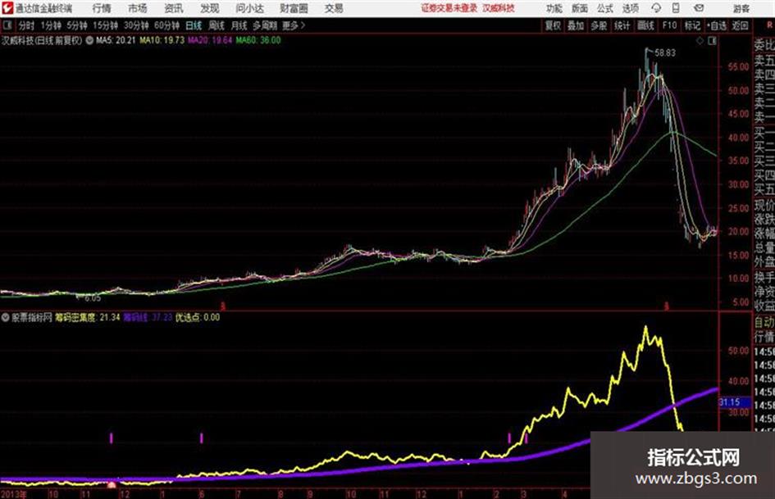Image resolution: width=775 pixels, height=499 pixels.
Task: Switch to the 15分钟 period tab
Action: click(106, 25)
